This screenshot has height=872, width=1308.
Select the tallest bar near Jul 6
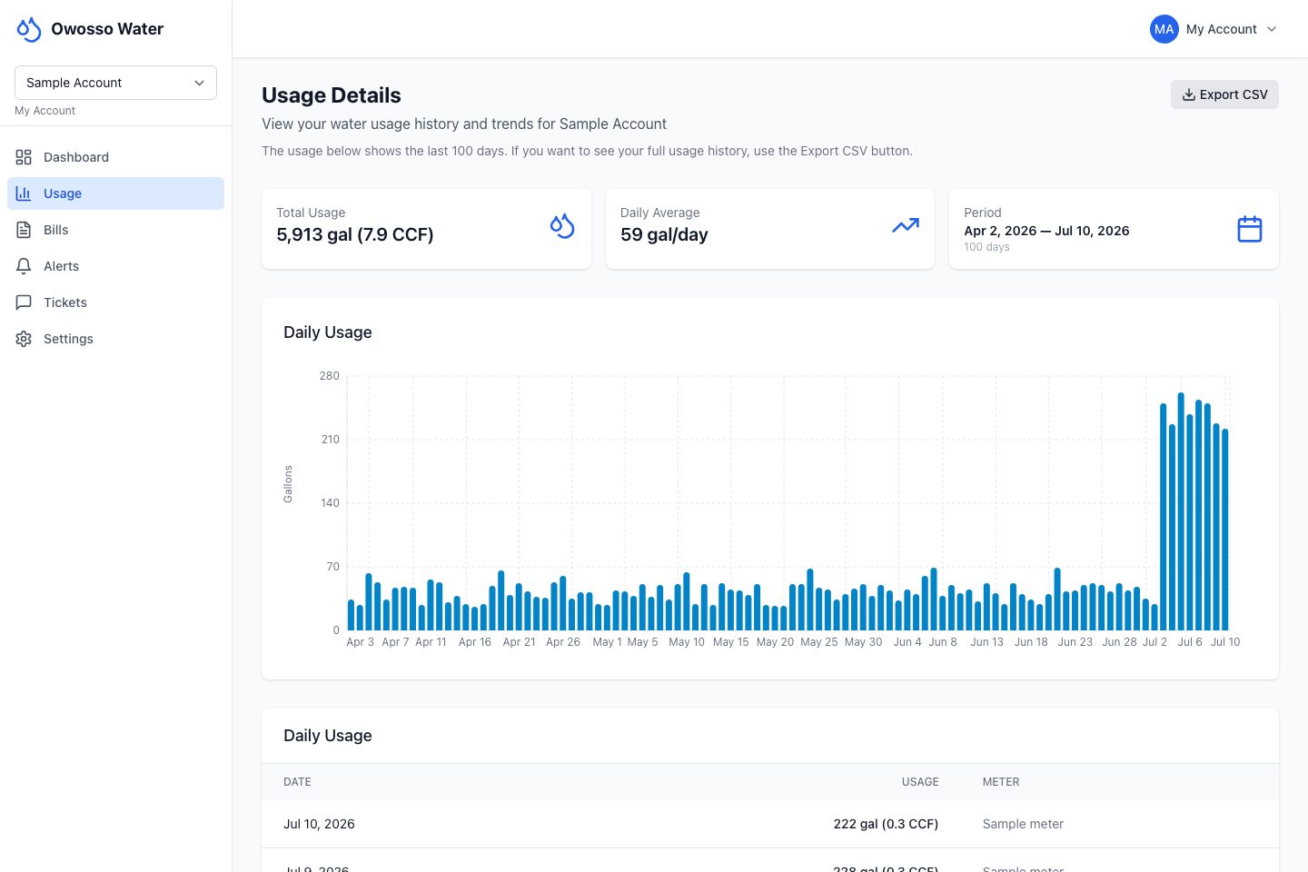coord(1181,511)
